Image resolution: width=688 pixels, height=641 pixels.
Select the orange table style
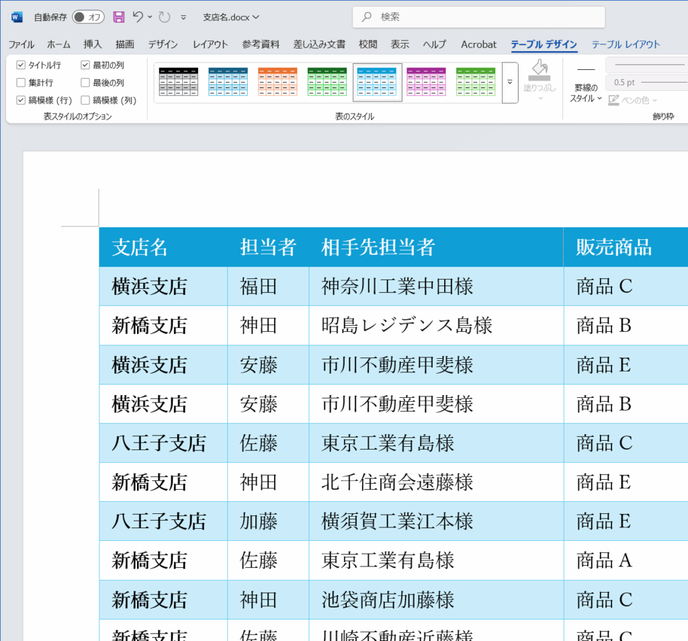pyautogui.click(x=277, y=82)
